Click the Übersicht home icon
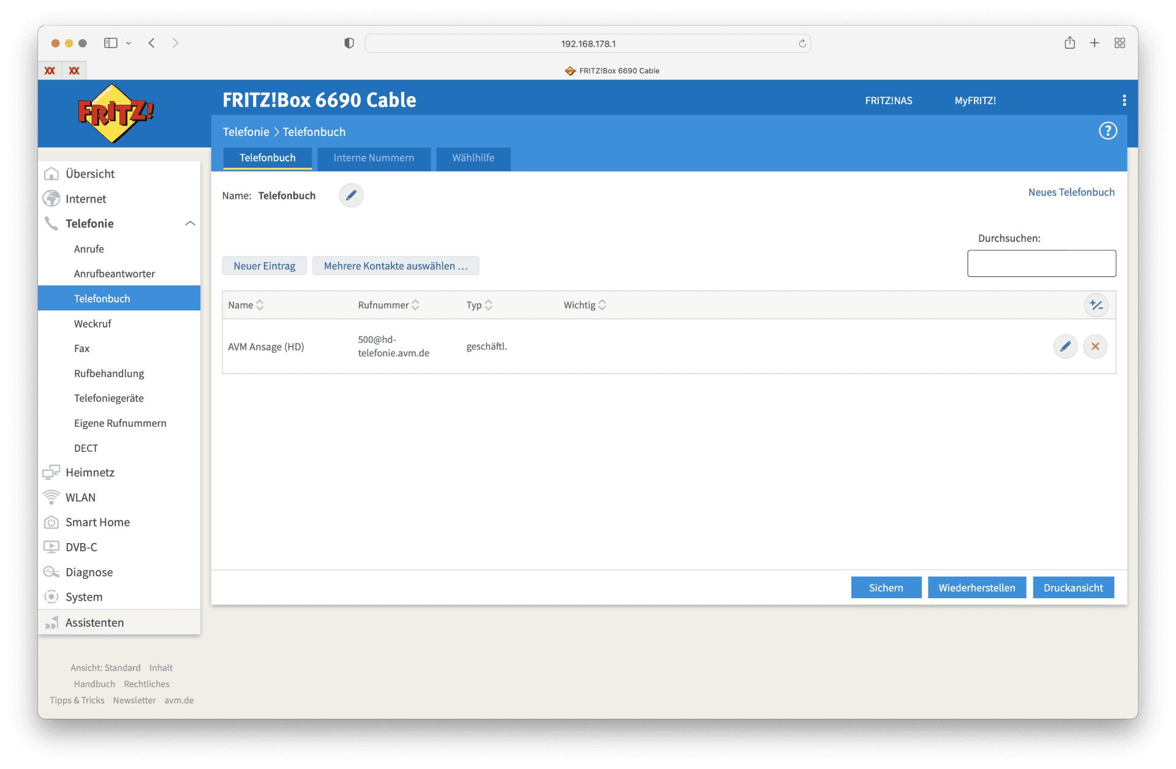 [x=51, y=174]
